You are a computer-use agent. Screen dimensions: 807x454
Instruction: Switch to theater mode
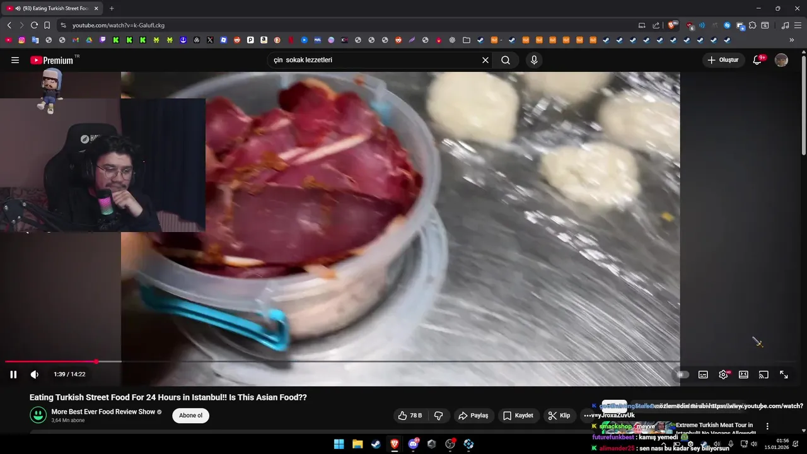743,375
